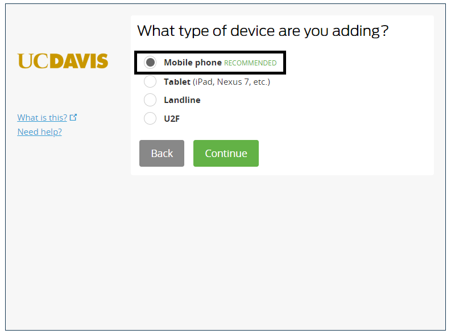Choose the Tablet radio button

click(x=150, y=82)
